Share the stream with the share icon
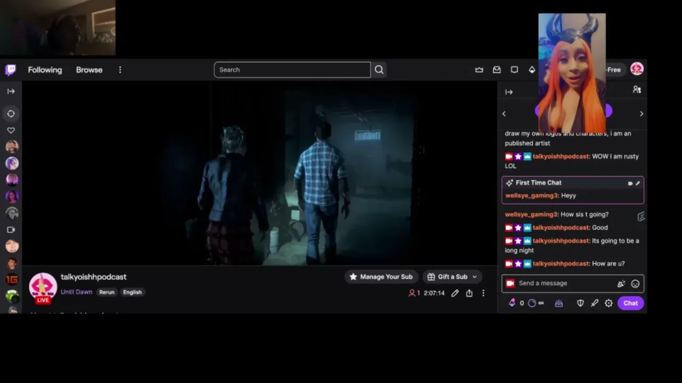The height and width of the screenshot is (383, 682). tap(469, 293)
